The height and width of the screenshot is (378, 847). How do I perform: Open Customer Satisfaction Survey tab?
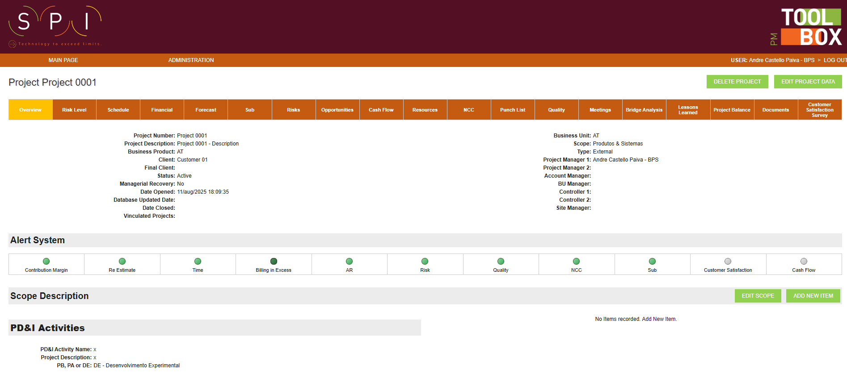tap(820, 110)
